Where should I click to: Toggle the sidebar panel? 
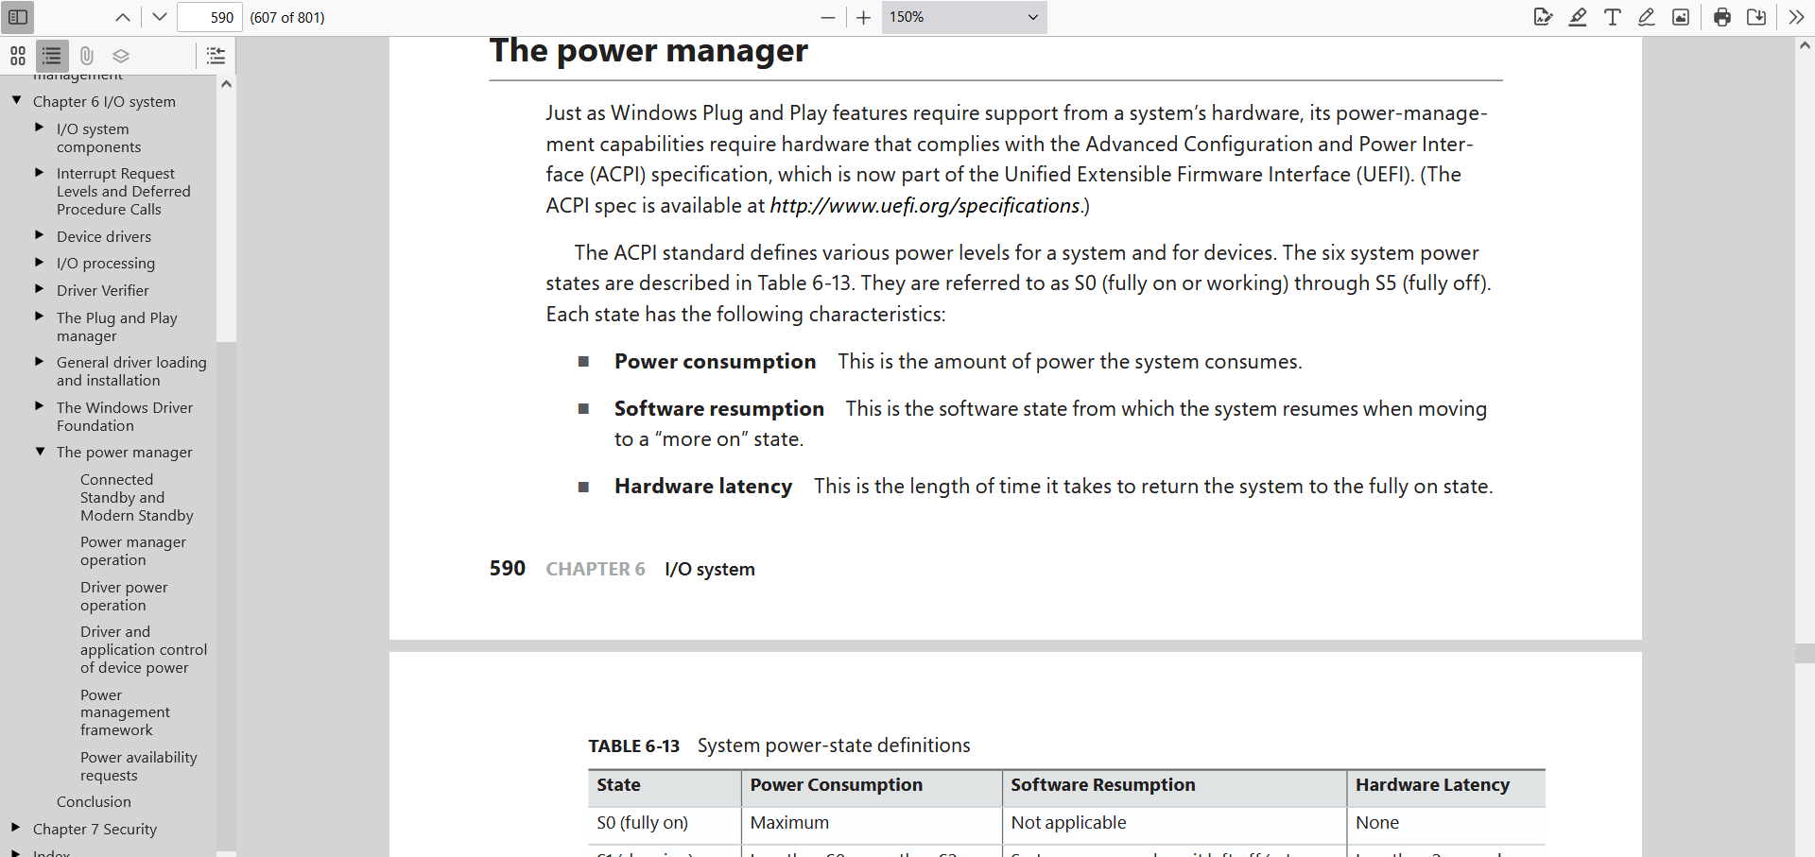tap(18, 17)
